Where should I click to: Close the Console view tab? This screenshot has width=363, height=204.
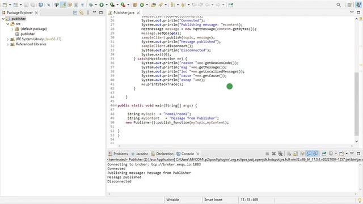[198, 154]
